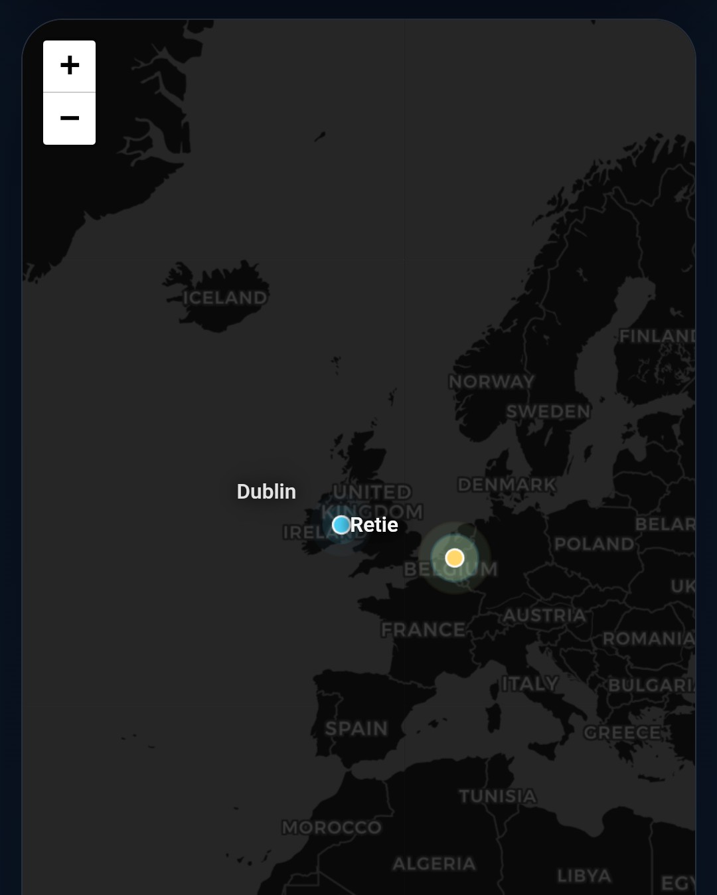Click the Spain country label
717x895 pixels.
click(357, 728)
